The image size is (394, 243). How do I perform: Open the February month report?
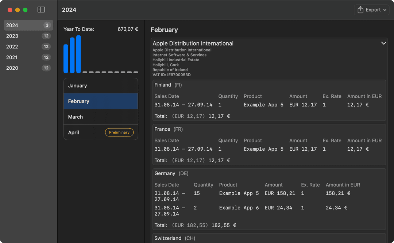(101, 101)
